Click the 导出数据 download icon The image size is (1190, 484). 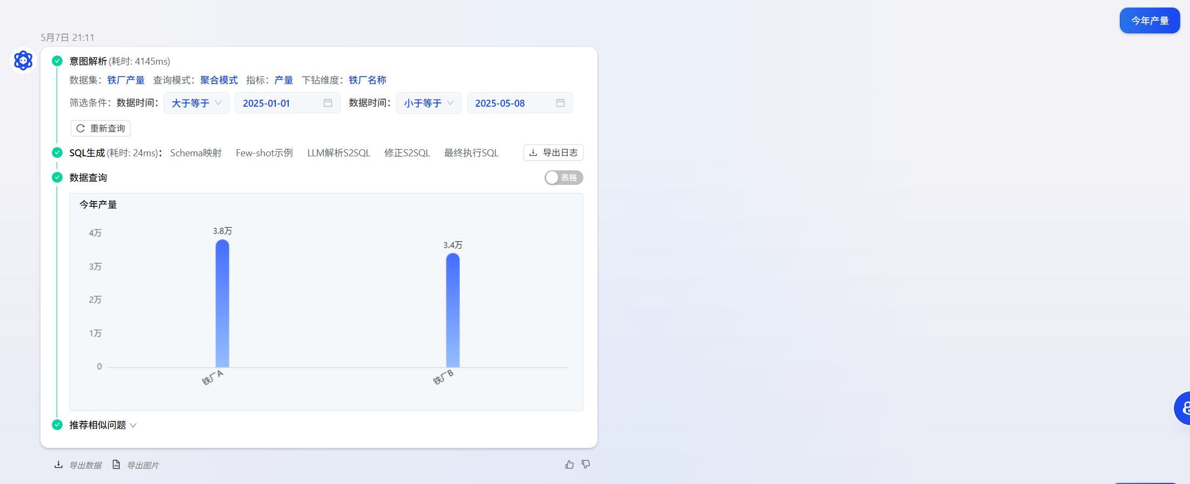coord(58,465)
